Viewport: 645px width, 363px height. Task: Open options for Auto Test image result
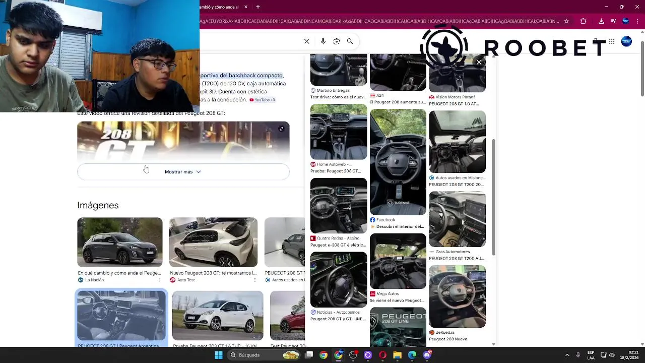coord(254,280)
